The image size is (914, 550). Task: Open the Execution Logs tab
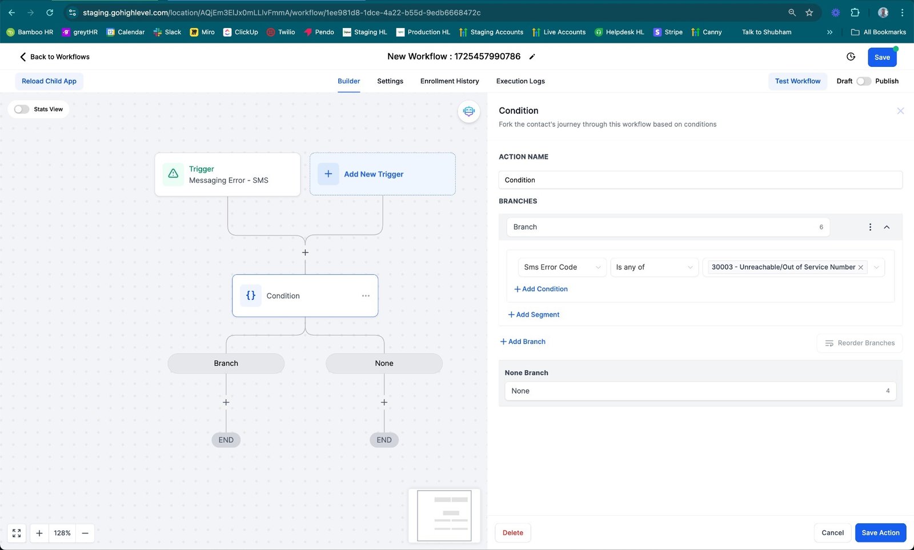click(520, 81)
